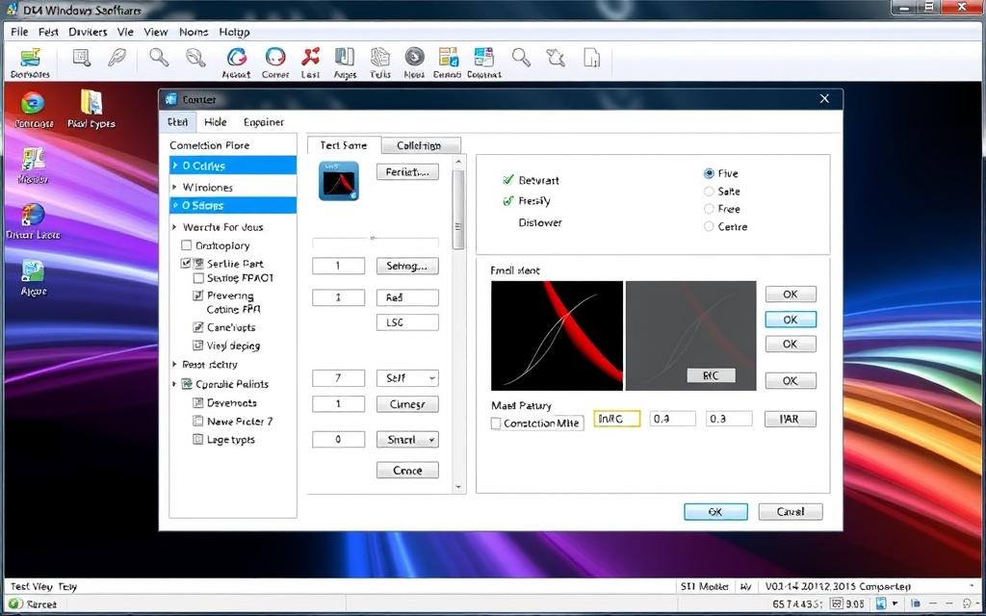Open the Coannat toolbar icon
986x616 pixels.
[483, 57]
